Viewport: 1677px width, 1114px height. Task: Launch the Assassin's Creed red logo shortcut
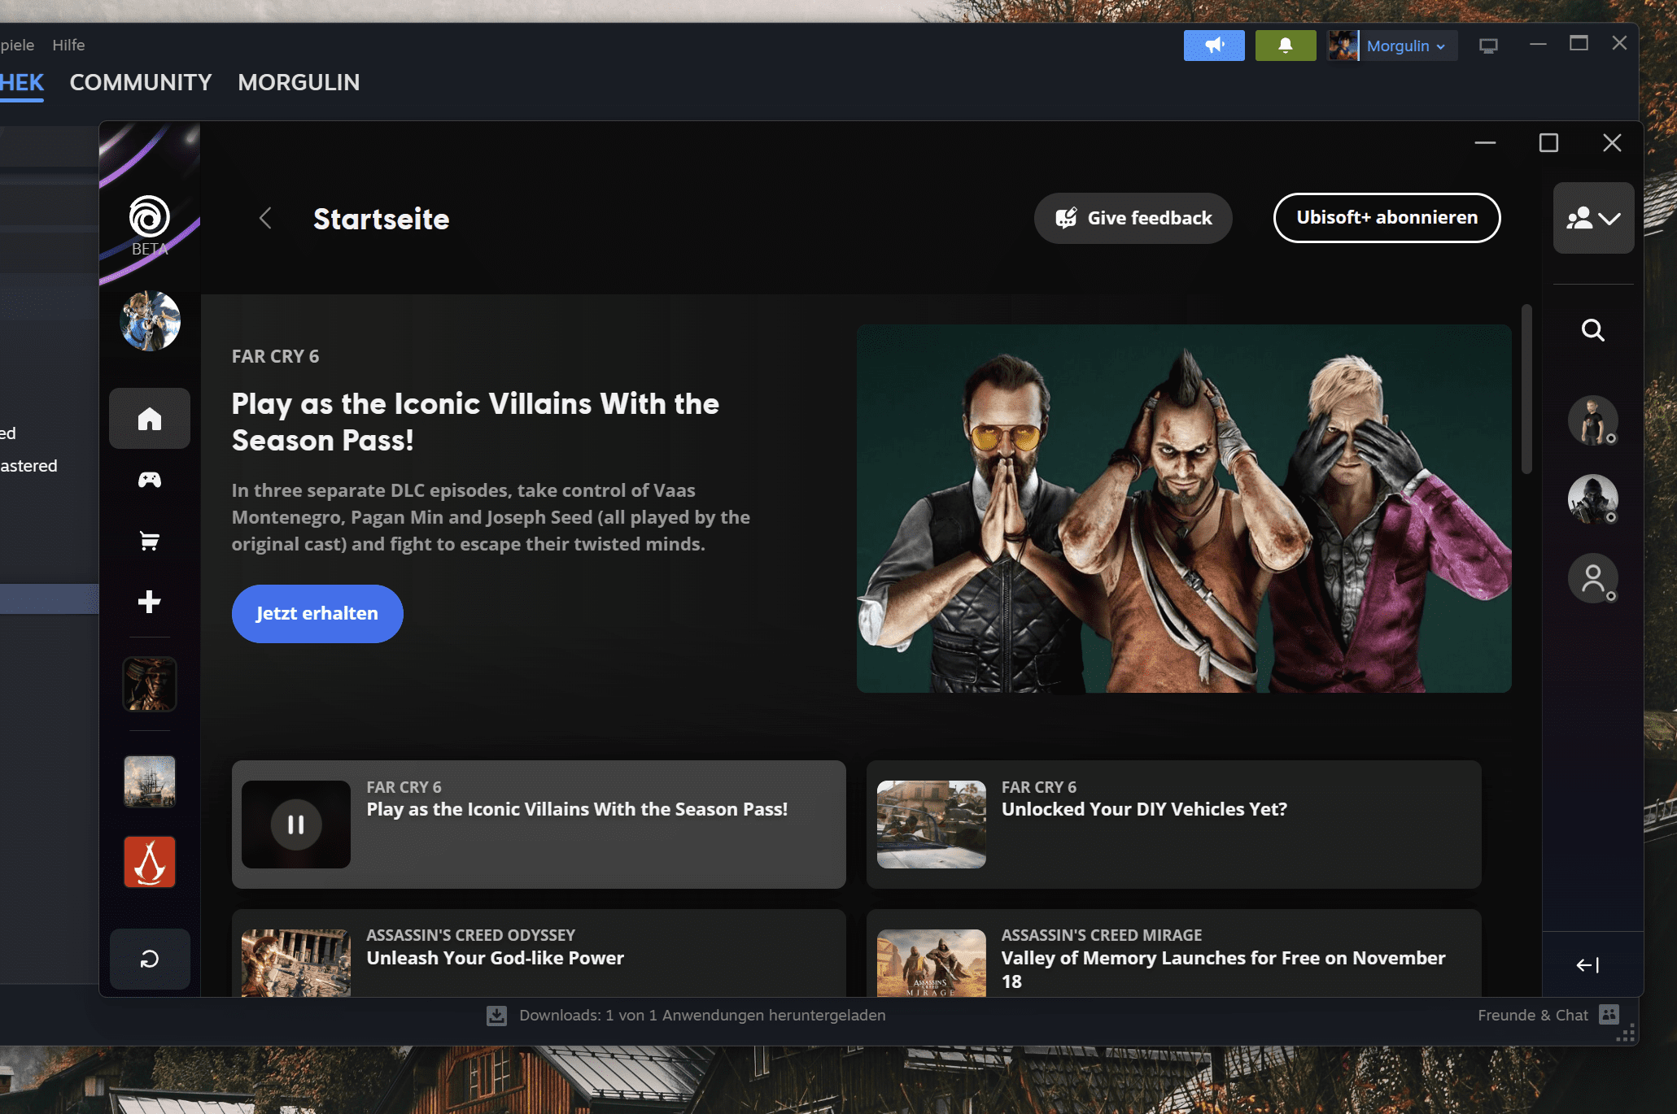click(150, 862)
